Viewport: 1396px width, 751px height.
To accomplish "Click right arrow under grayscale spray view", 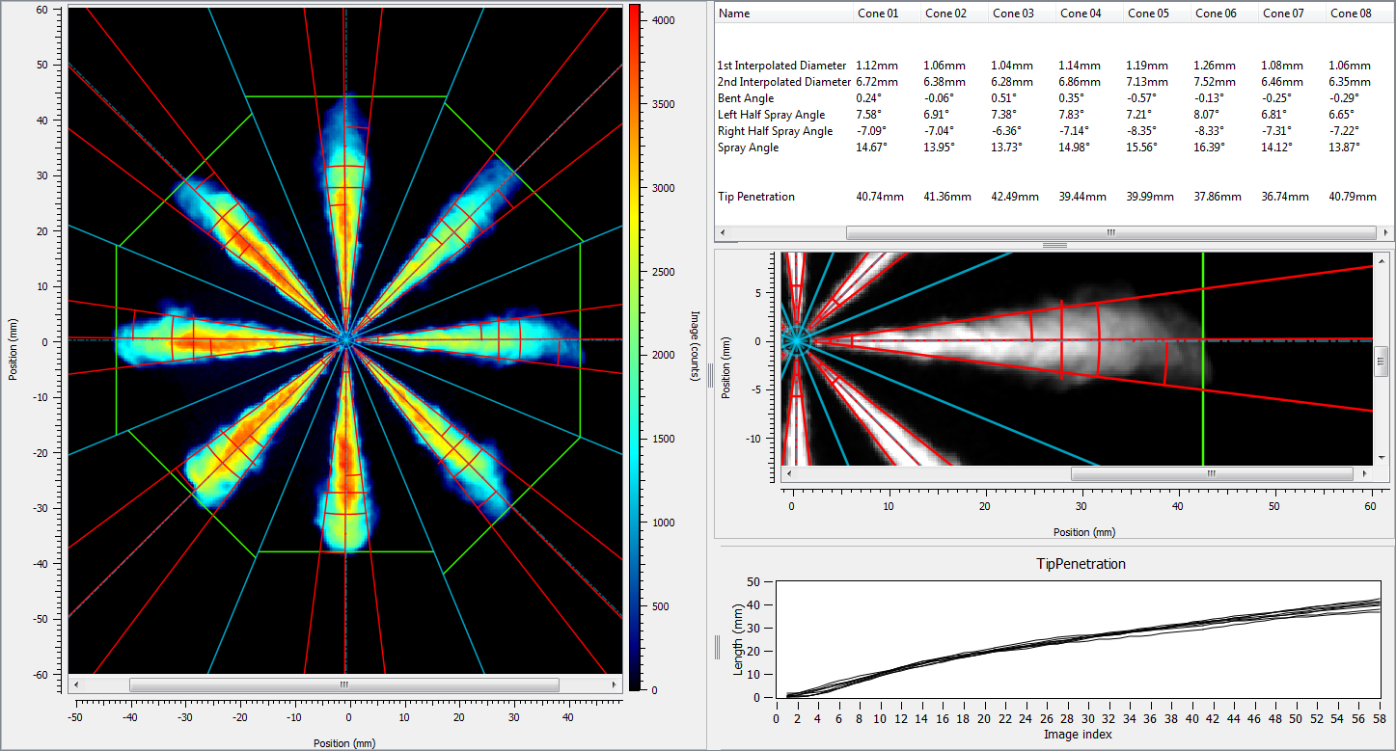I will point(1365,473).
